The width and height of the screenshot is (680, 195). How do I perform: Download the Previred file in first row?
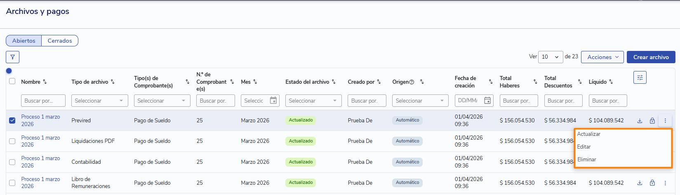pos(640,121)
